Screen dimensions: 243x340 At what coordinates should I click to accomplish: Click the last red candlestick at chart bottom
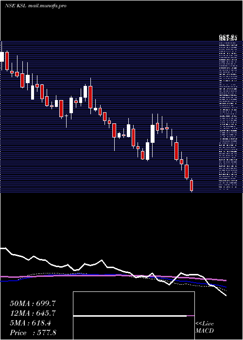191,186
